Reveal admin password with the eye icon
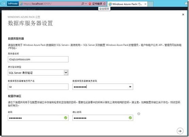This screenshot has height=137, width=189. pos(130,87)
